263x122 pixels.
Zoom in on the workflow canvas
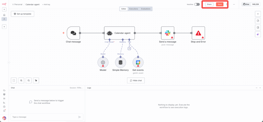pos(21,80)
